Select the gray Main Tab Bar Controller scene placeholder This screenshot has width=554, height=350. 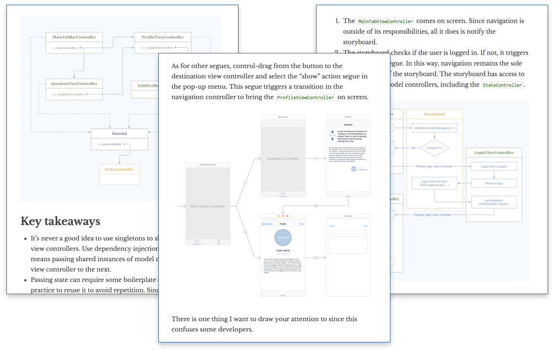pyautogui.click(x=208, y=206)
